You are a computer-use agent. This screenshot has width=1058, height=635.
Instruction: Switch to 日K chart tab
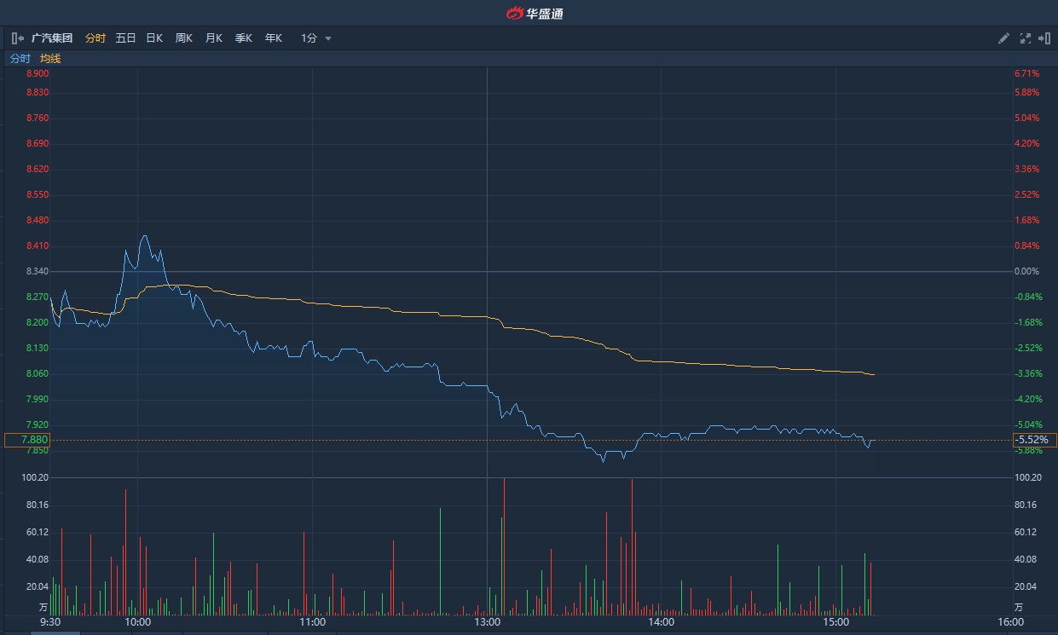coord(154,38)
